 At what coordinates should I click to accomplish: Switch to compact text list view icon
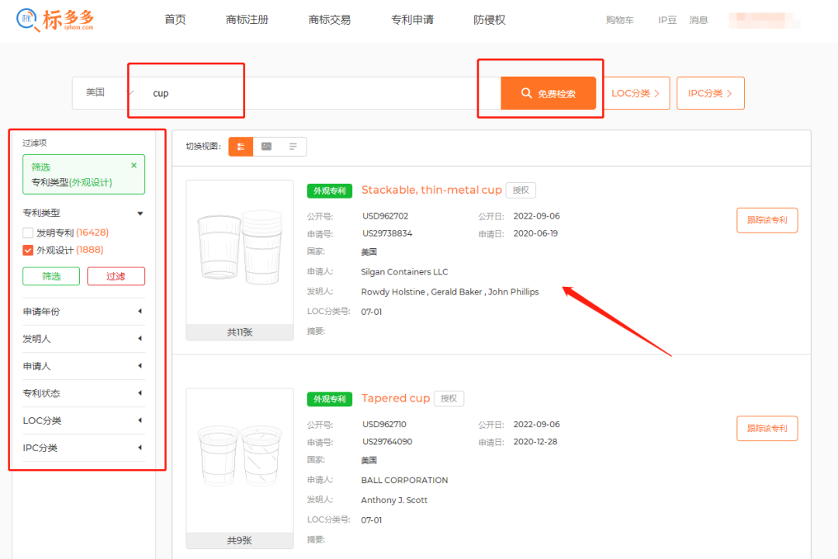(293, 147)
